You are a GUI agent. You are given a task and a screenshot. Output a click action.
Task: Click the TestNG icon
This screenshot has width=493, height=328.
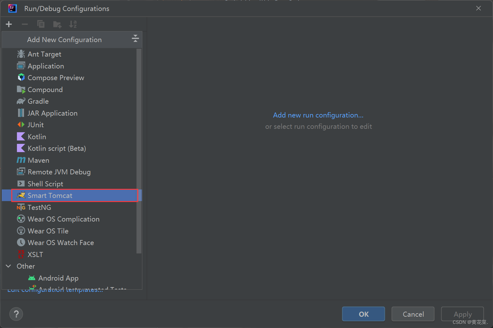click(x=21, y=207)
